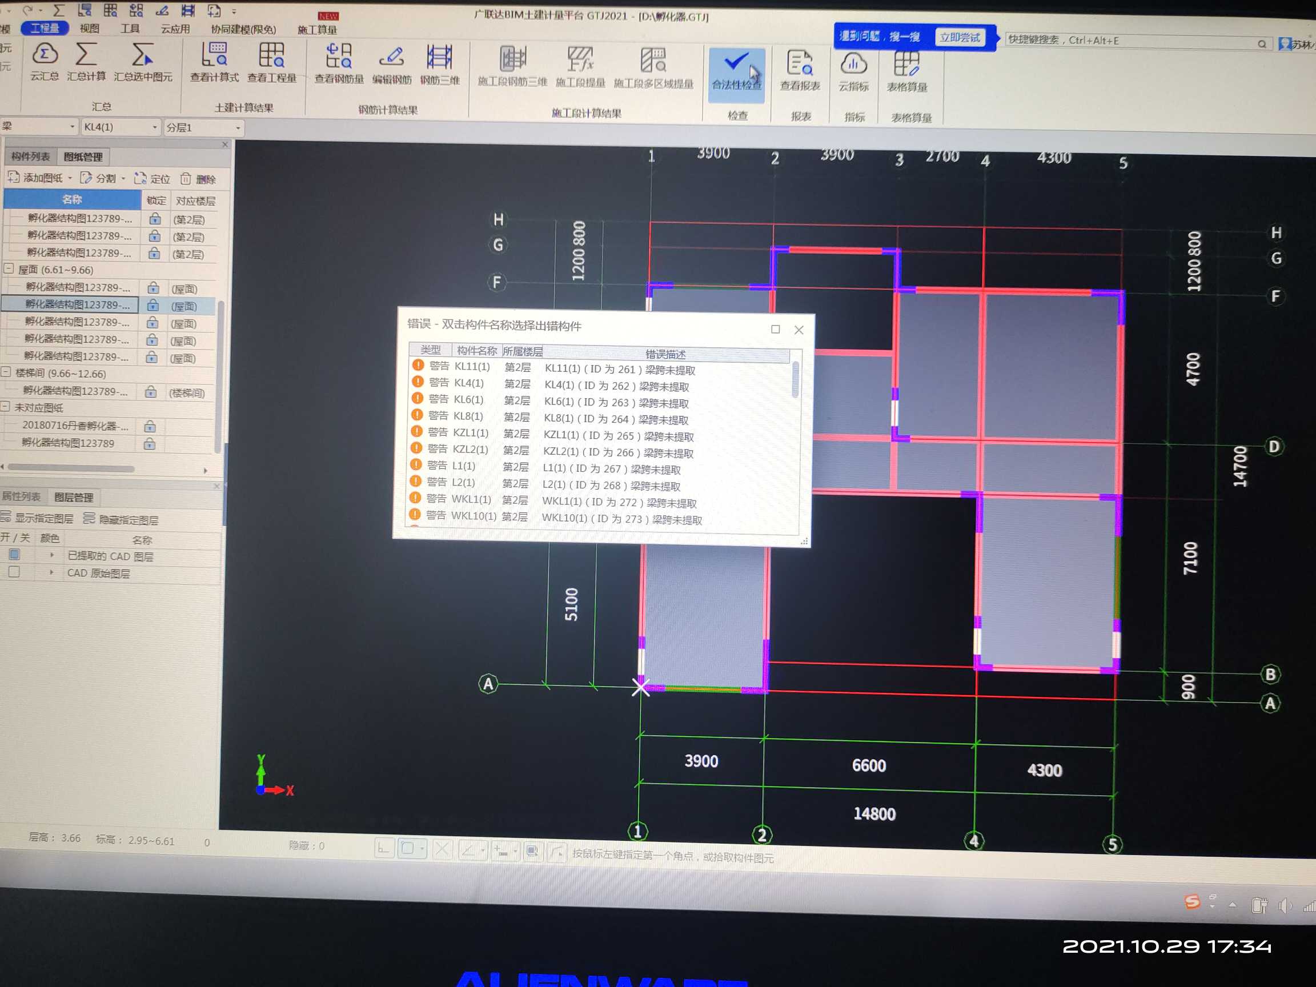Select the KL11(1) warning row
This screenshot has width=1316, height=987.
pyautogui.click(x=600, y=368)
